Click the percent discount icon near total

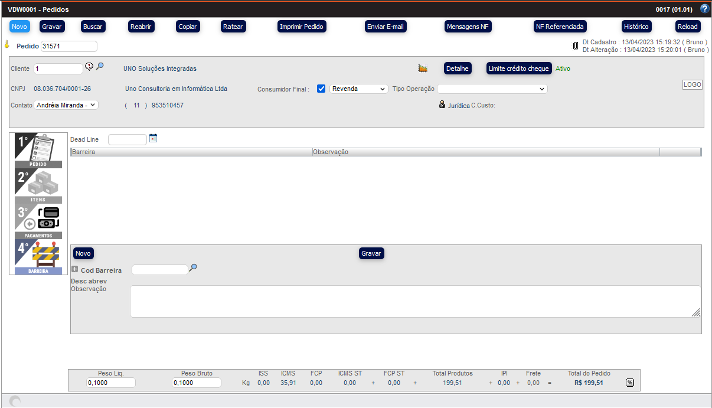[x=630, y=383]
